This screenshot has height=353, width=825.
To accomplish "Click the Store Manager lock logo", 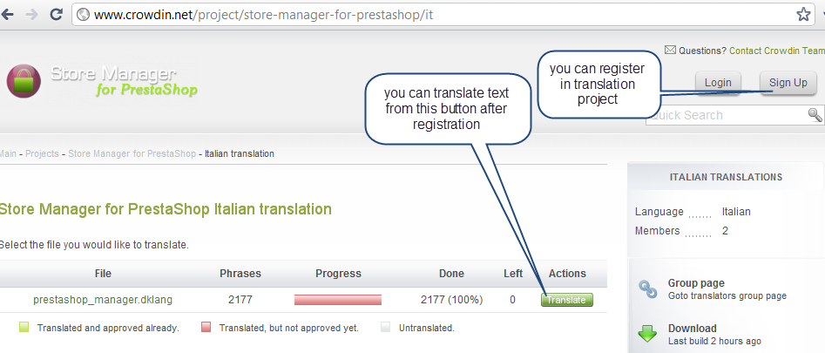I will click(24, 81).
